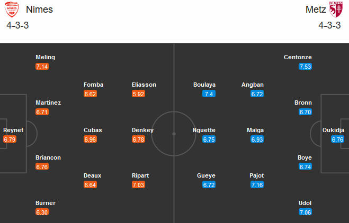Select Martinez's 6.71 rating badge
The width and height of the screenshot is (349, 223).
coord(42,112)
